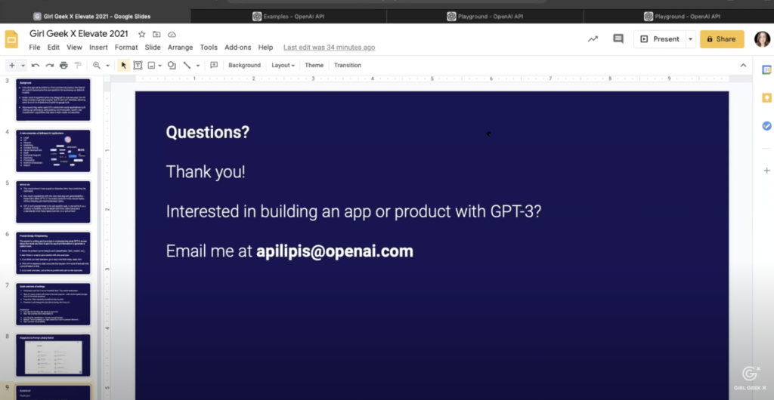Open the Tasks side panel icon

(x=766, y=126)
